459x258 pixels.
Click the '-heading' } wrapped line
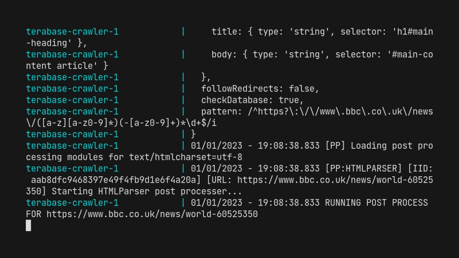coord(57,43)
